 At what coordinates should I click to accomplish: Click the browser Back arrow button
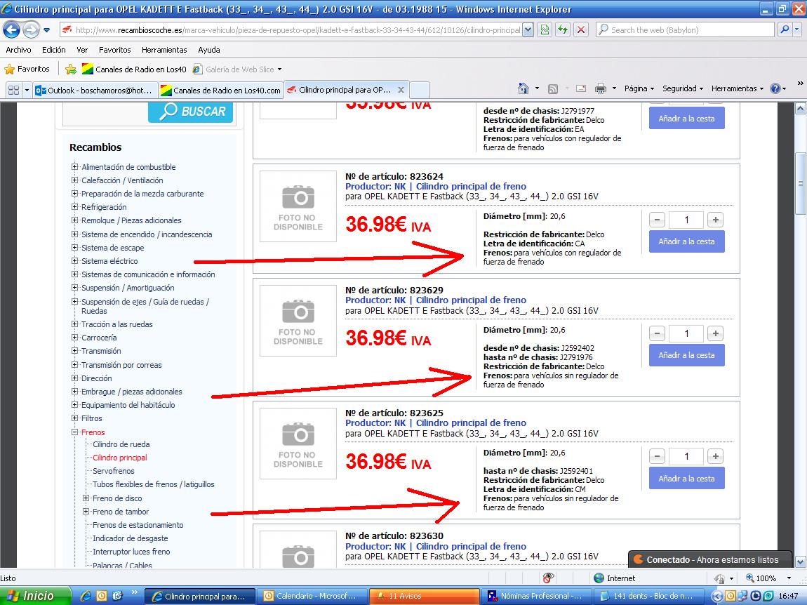pyautogui.click(x=12, y=30)
